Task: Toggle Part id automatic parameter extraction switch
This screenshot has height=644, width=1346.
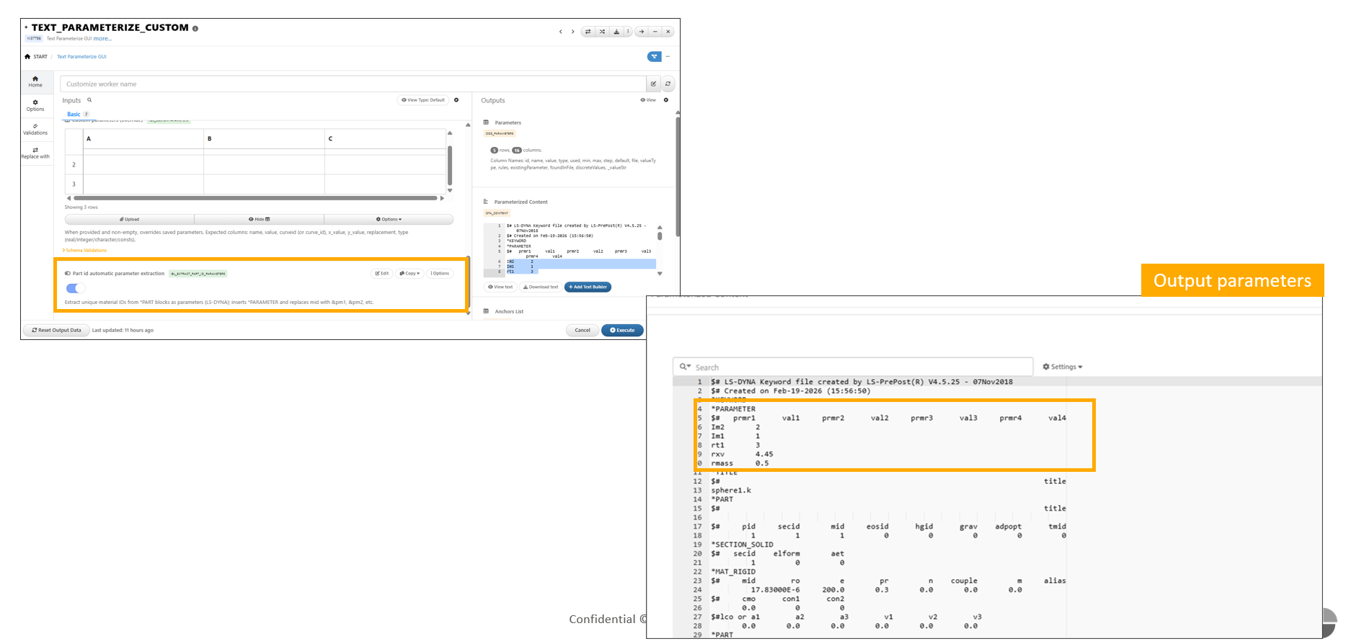Action: (x=75, y=288)
